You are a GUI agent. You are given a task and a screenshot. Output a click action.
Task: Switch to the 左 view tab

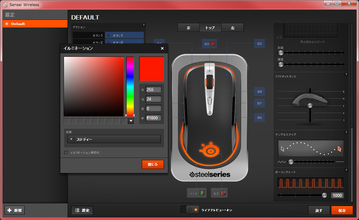[189, 28]
